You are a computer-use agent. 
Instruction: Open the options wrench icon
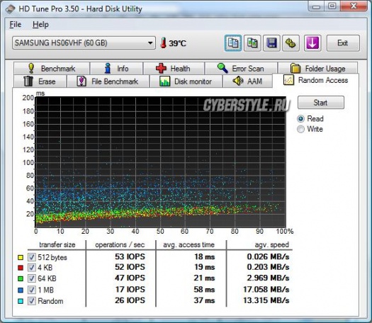(x=291, y=43)
